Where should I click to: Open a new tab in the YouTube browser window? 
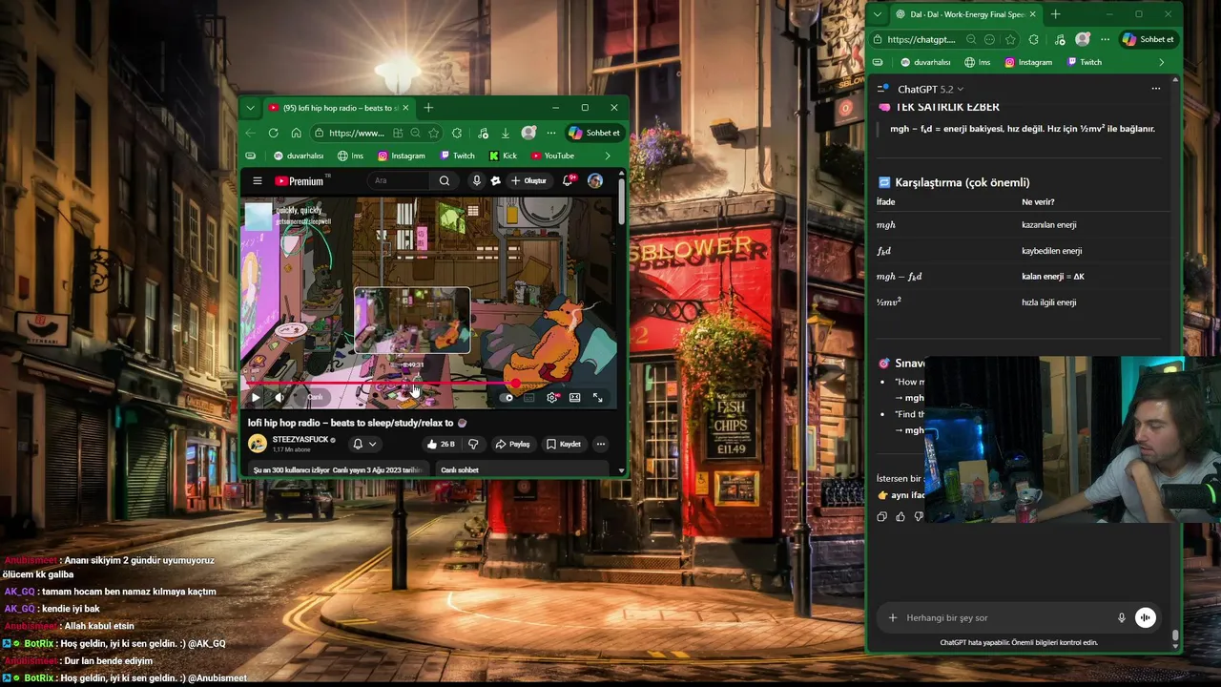[x=428, y=108]
